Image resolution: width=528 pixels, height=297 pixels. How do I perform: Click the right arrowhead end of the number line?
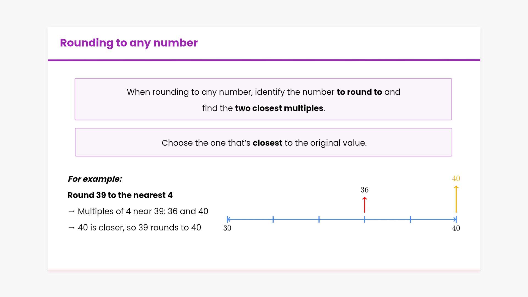pos(455,219)
